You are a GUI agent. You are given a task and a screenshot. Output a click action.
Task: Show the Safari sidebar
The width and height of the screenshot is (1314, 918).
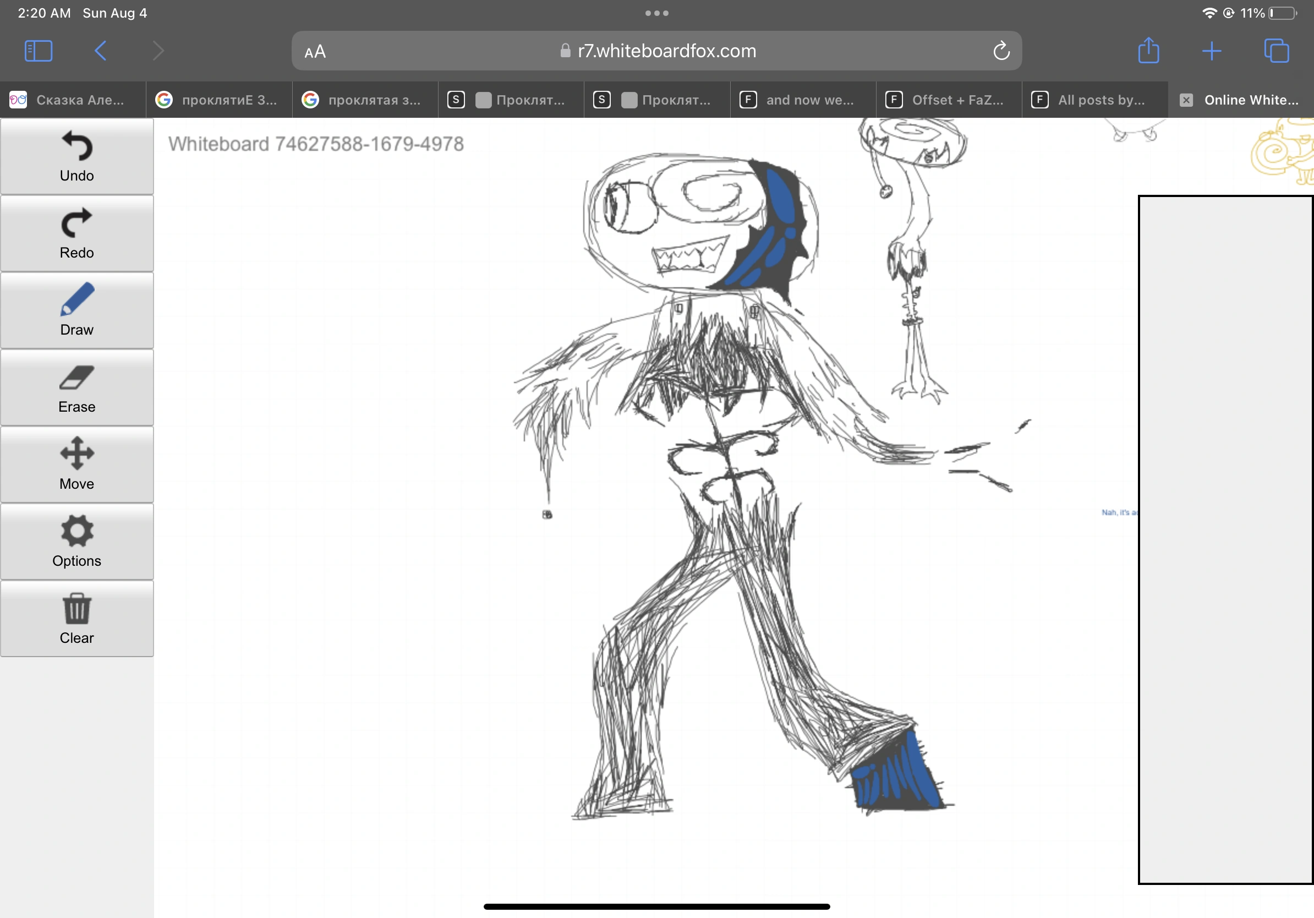[38, 51]
